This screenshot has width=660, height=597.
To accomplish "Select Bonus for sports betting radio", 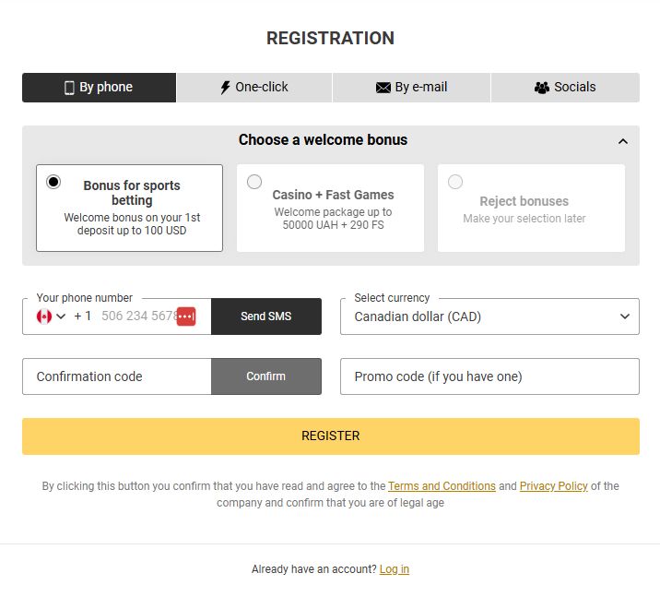I will pos(53,182).
